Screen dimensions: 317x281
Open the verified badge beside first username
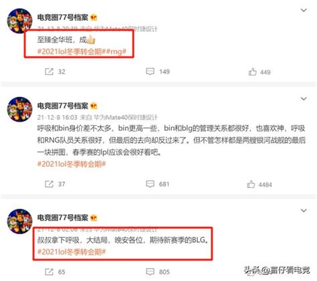(x=94, y=17)
